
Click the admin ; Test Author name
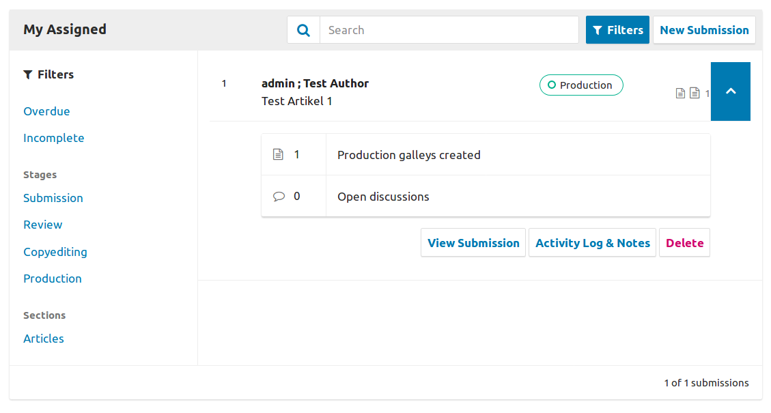pos(316,83)
